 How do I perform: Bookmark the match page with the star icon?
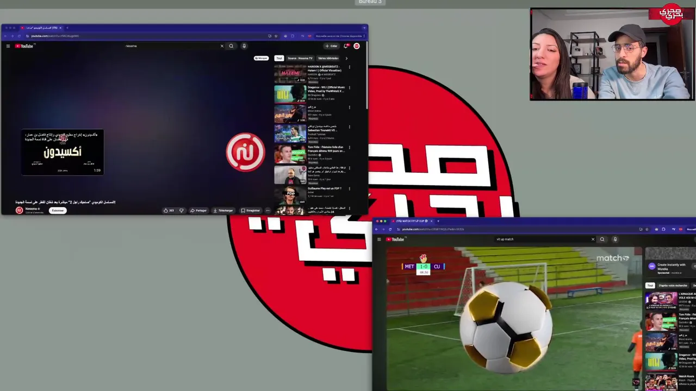pos(647,229)
